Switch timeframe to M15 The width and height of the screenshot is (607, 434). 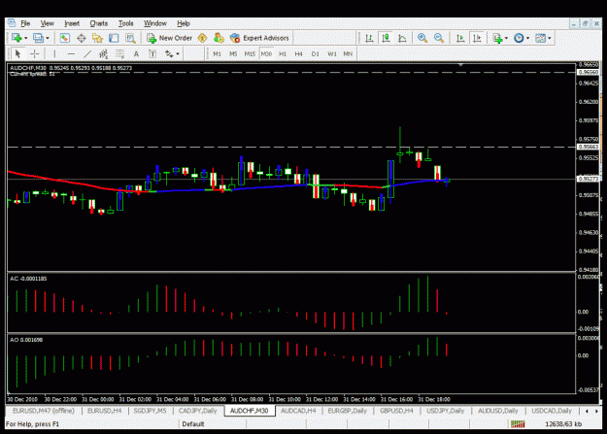pyautogui.click(x=250, y=53)
